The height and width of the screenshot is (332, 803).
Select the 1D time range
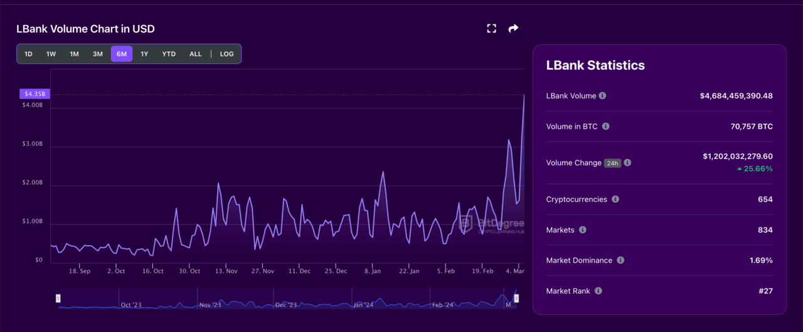[28, 54]
